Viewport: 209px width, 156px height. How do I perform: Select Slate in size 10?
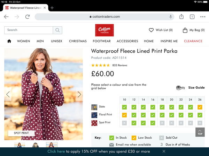coord(124,107)
